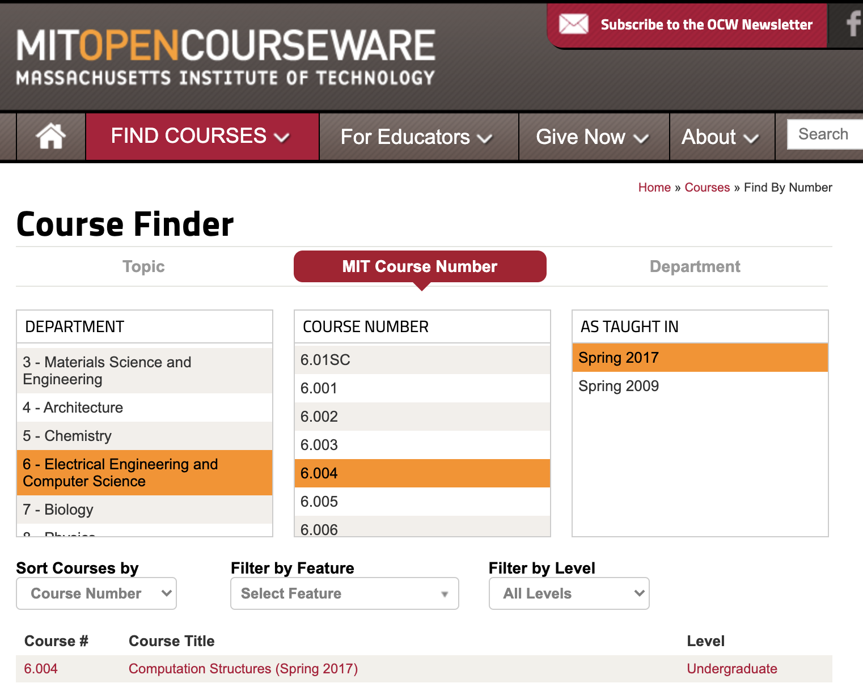Click the Search input field
Image resolution: width=863 pixels, height=696 pixels.
point(826,134)
